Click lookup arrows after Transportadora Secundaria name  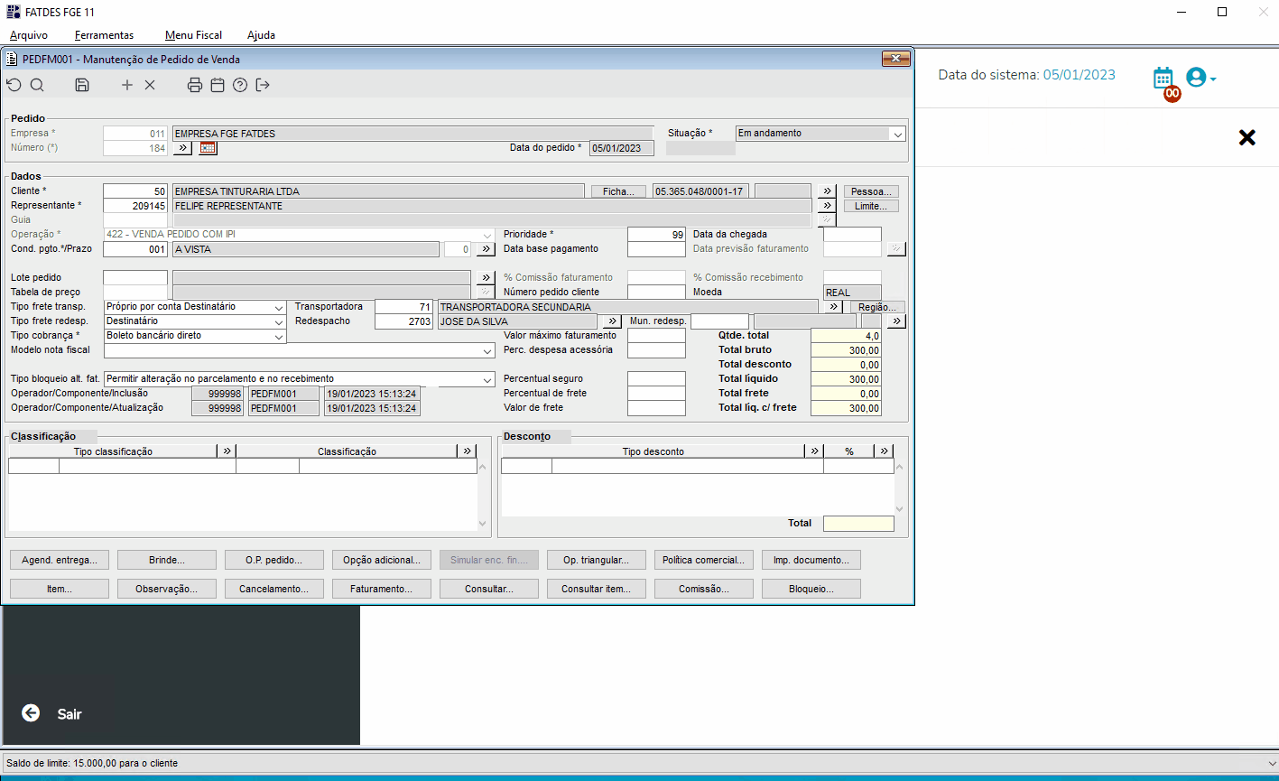834,307
